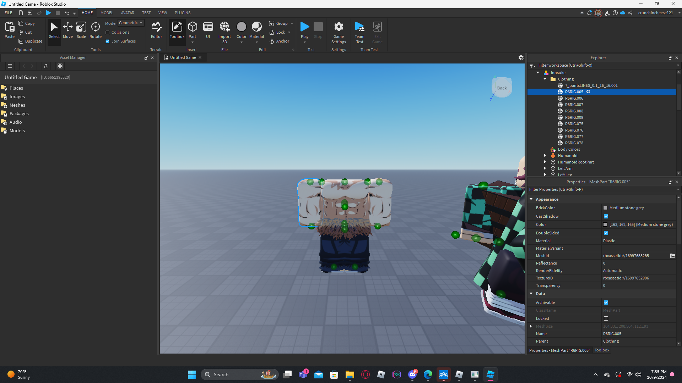
Task: Expand the Humanoid tree item
Action: click(x=545, y=156)
